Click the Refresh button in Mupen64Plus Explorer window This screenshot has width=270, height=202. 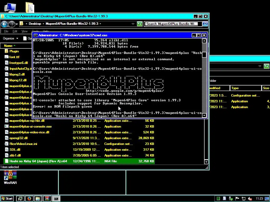(139, 24)
